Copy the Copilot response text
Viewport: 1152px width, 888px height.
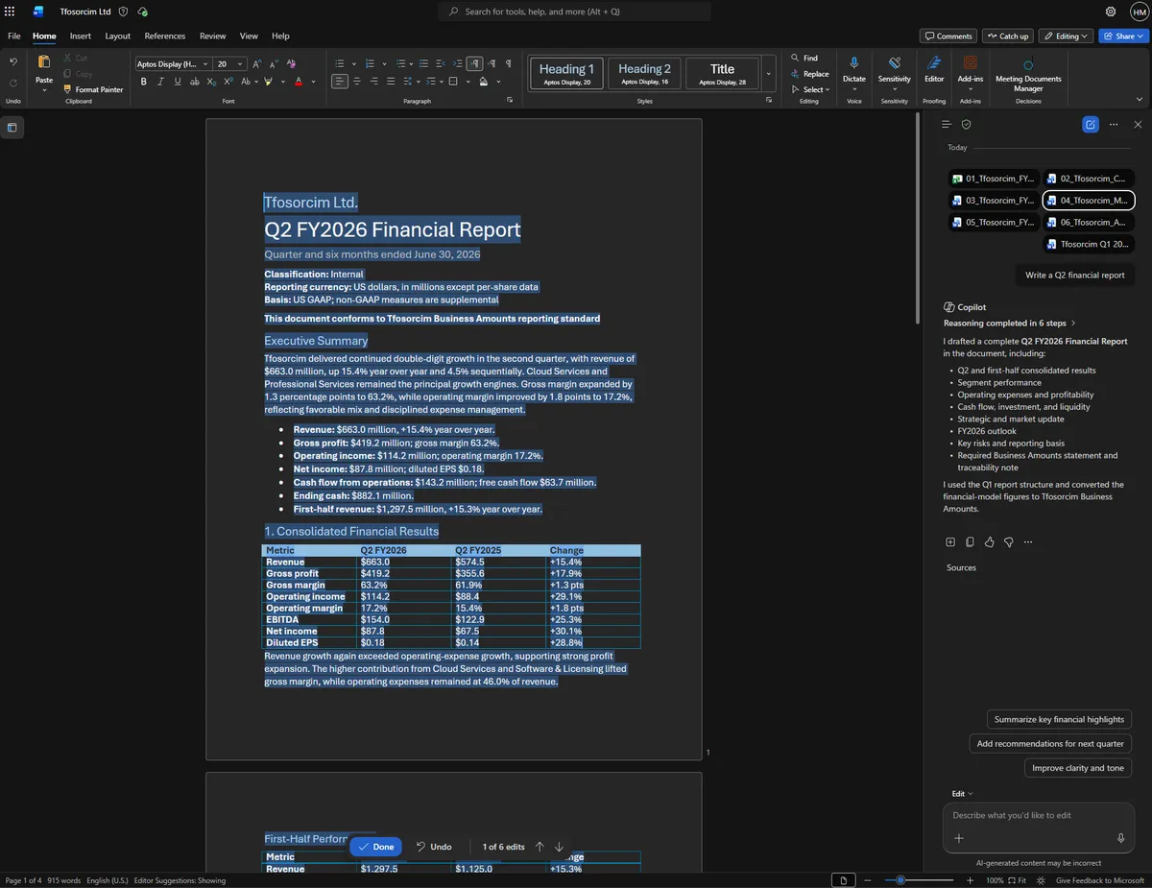click(970, 542)
